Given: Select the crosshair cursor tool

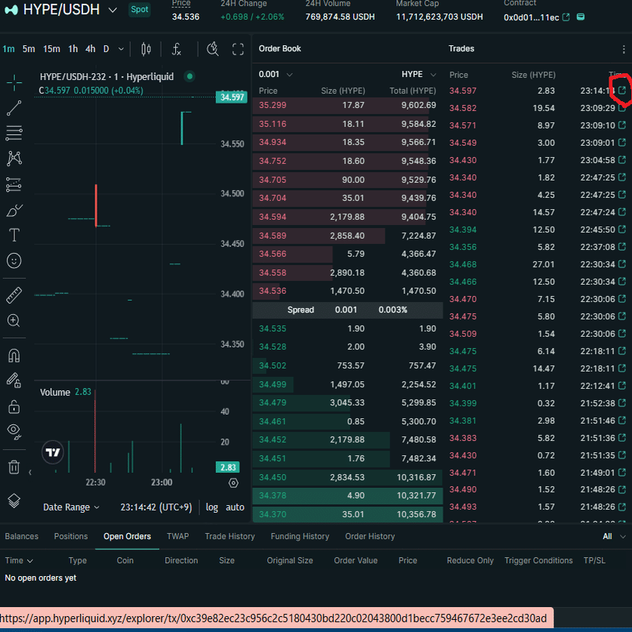Looking at the screenshot, I should 14,83.
